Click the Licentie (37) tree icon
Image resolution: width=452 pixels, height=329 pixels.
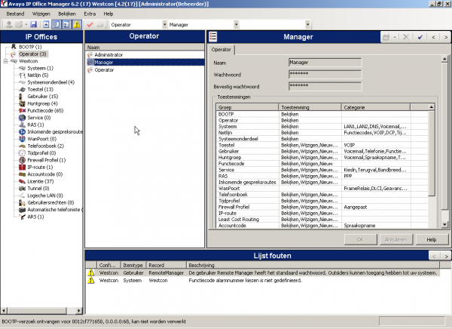click(22, 181)
